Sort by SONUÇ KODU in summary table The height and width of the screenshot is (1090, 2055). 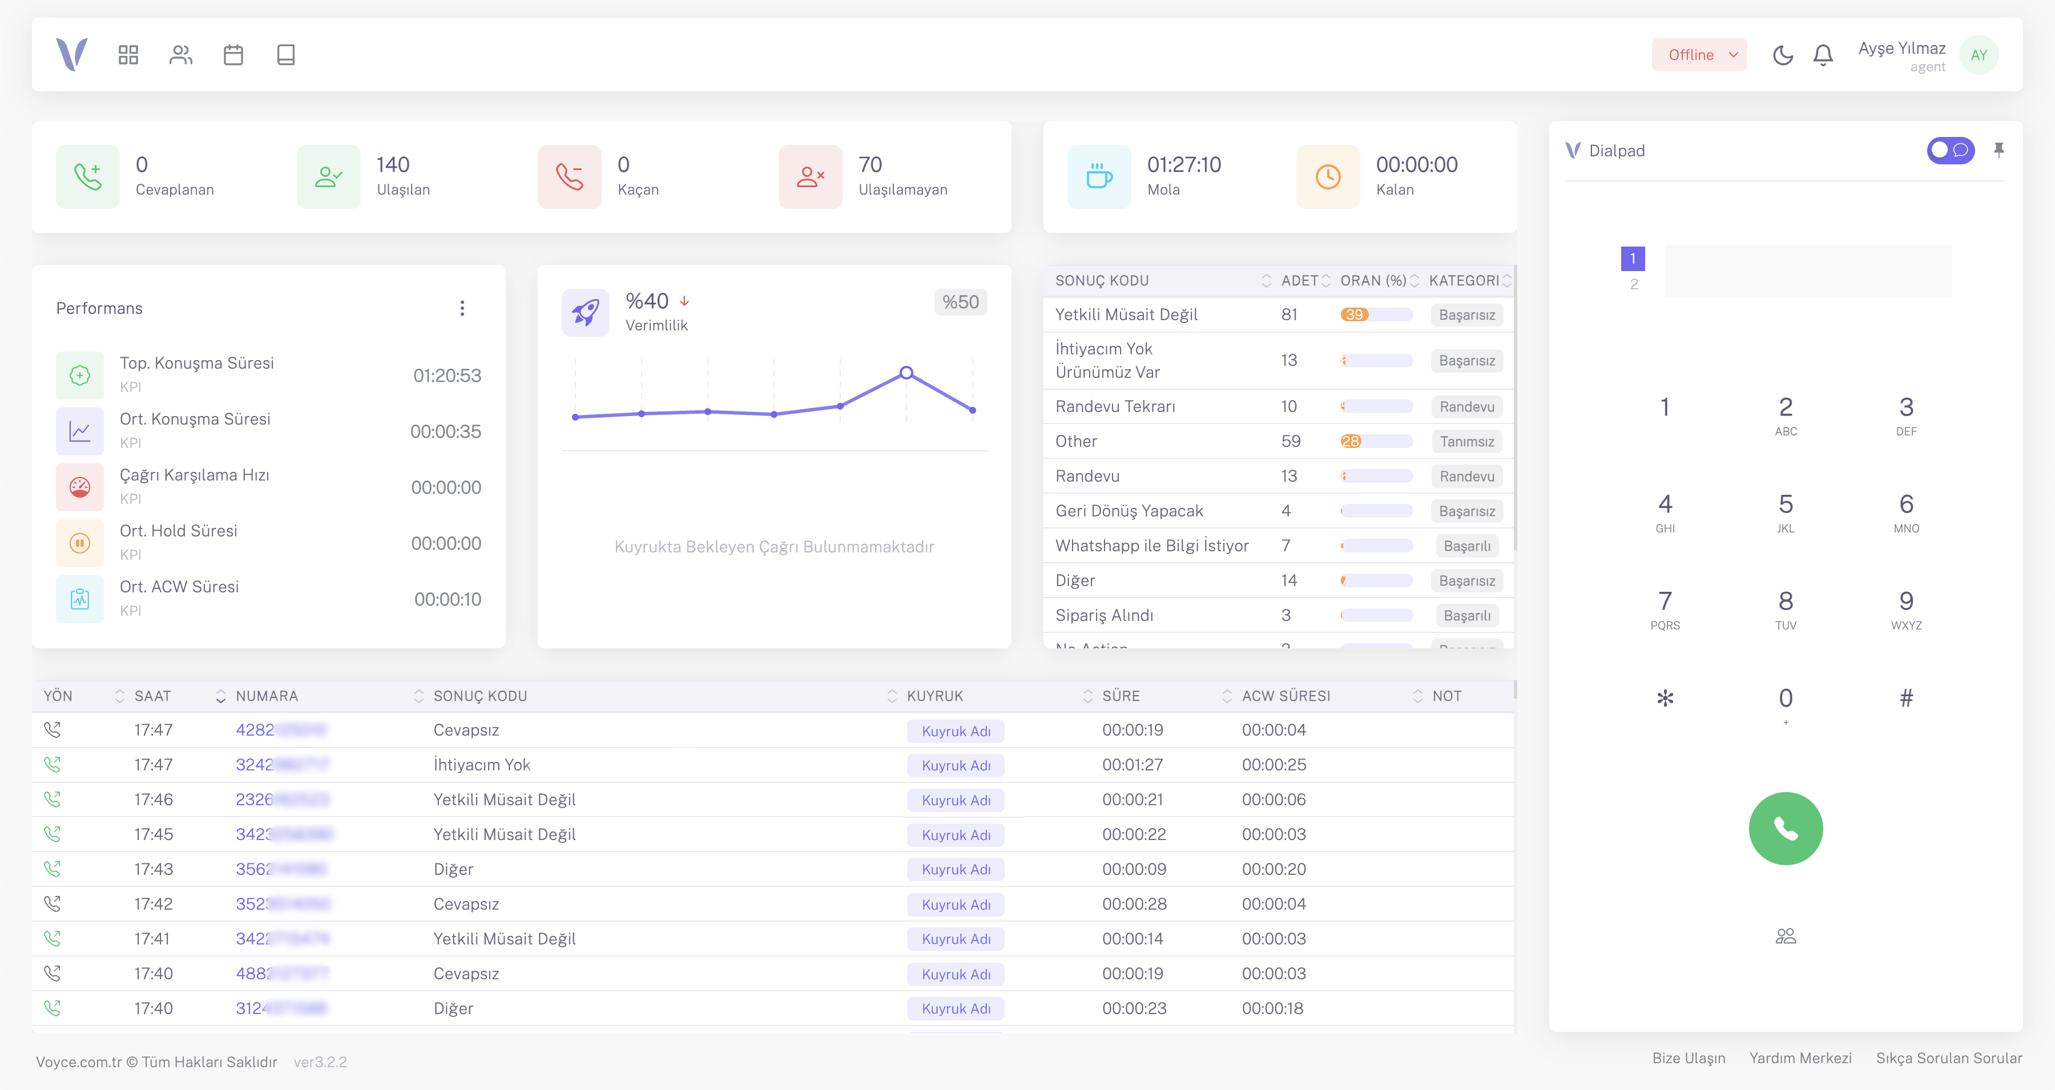(x=1265, y=281)
